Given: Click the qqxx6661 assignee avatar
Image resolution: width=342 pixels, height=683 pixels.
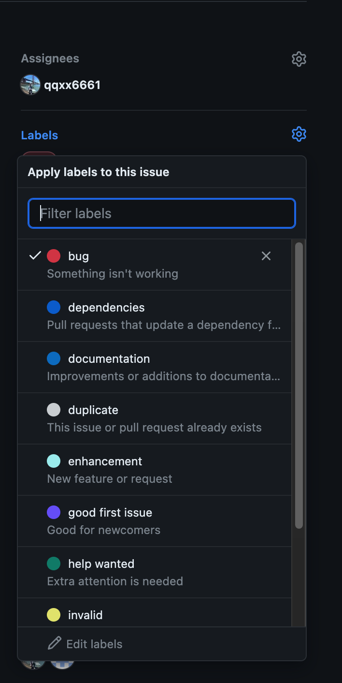Looking at the screenshot, I should pyautogui.click(x=30, y=85).
